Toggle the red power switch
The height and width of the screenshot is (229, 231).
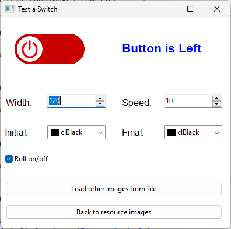50,49
